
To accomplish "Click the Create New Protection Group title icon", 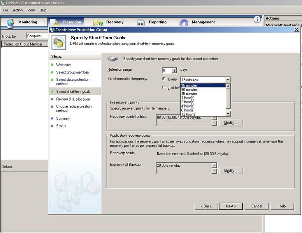I will coord(52,30).
